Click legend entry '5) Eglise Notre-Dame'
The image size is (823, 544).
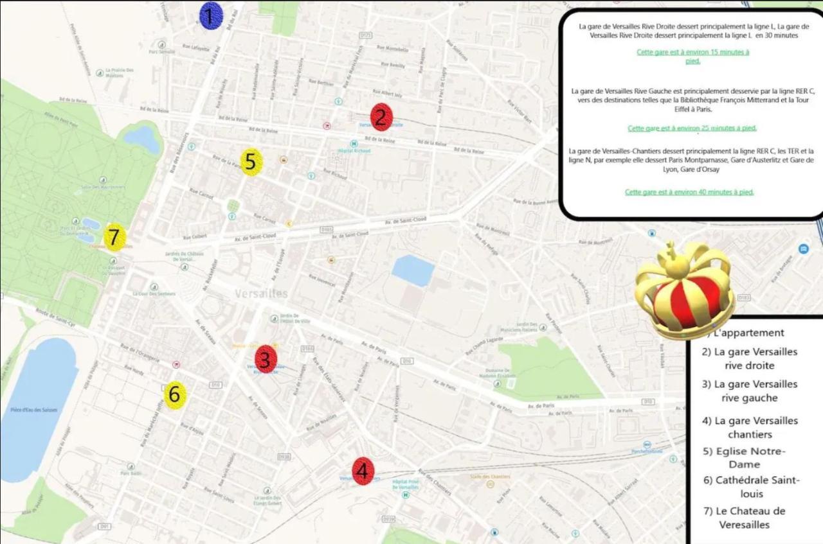[x=744, y=457]
